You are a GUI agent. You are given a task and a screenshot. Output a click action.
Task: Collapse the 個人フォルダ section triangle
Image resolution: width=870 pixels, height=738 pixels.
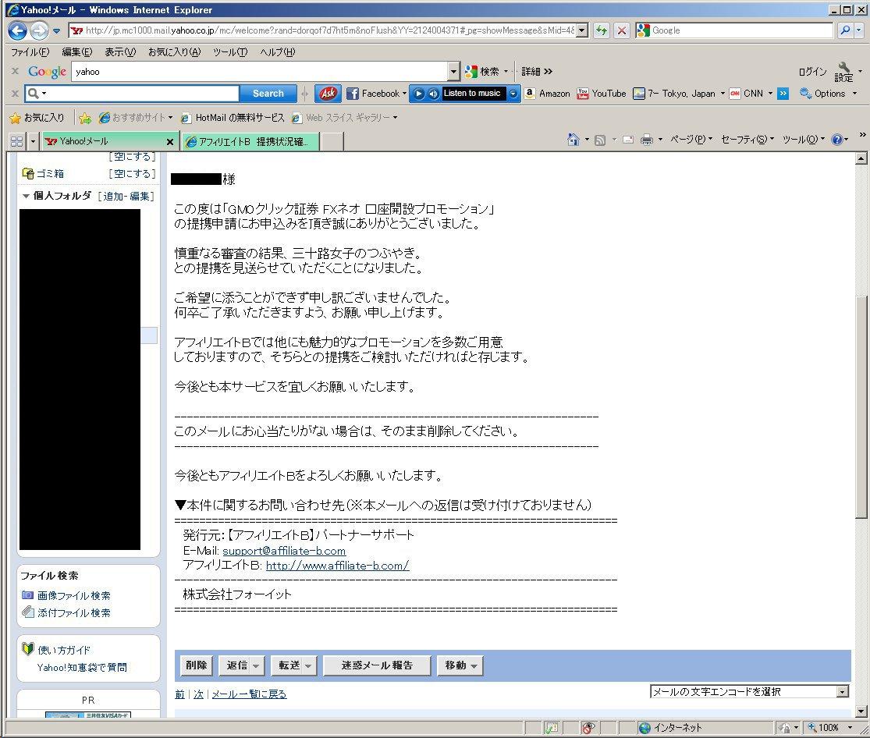[x=26, y=196]
